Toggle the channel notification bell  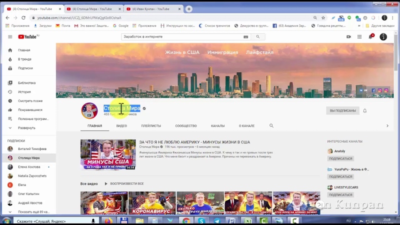365,110
